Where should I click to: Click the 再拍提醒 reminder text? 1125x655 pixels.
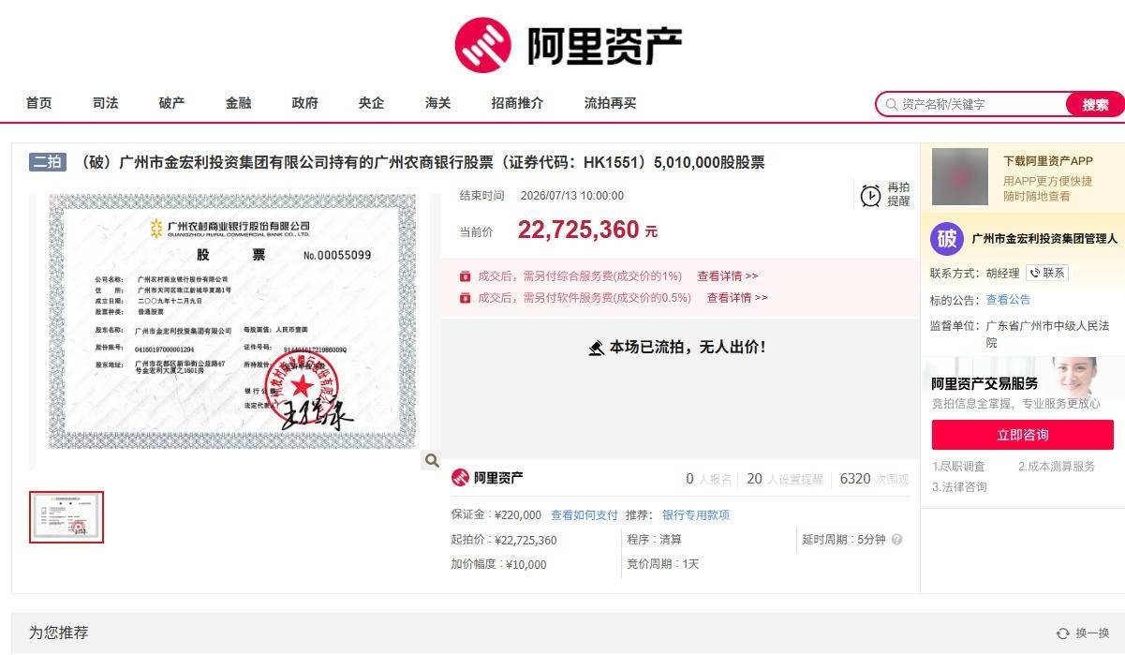pos(898,194)
